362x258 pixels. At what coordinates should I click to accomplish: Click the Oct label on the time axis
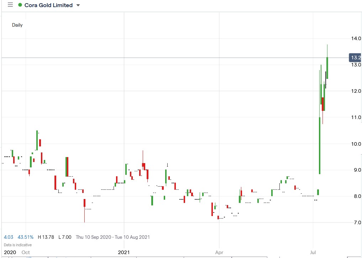25,252
